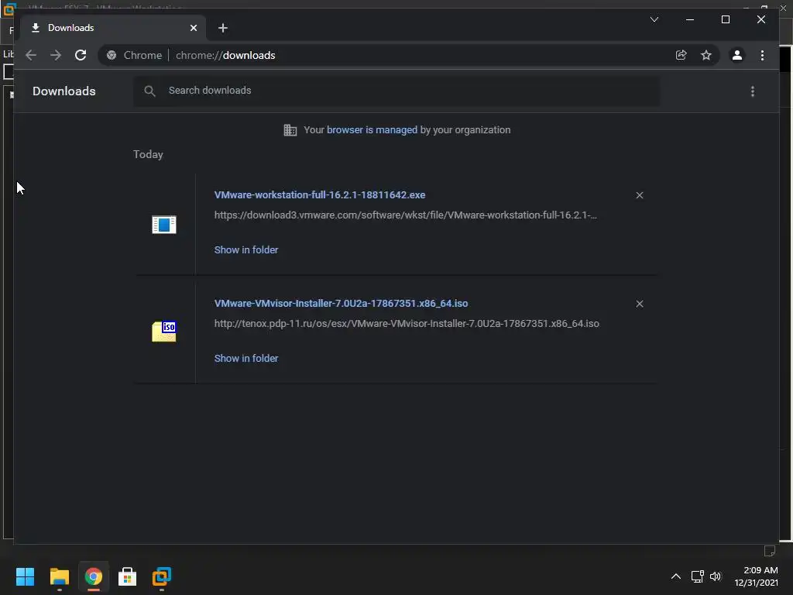Remove VMware workstation exe from list
This screenshot has height=595, width=793.
click(639, 195)
